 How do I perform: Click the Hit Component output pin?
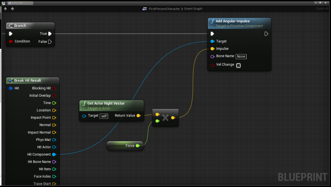pyautogui.click(x=54, y=154)
